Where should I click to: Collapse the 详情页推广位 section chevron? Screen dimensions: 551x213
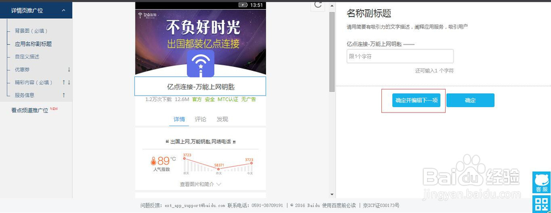point(63,10)
